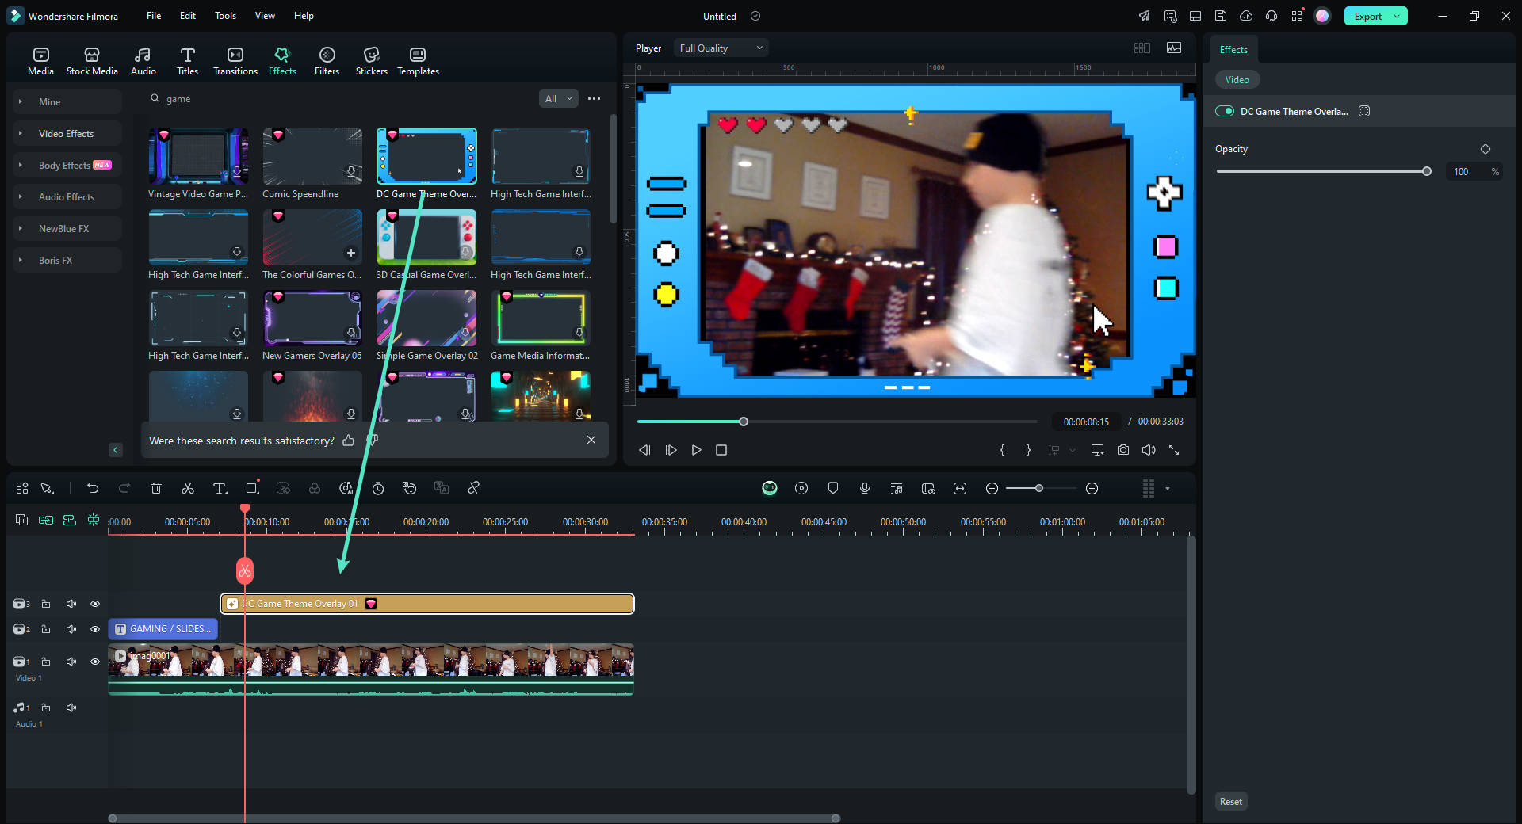The image size is (1522, 824).
Task: Click the player progress scrubber
Action: click(x=744, y=422)
